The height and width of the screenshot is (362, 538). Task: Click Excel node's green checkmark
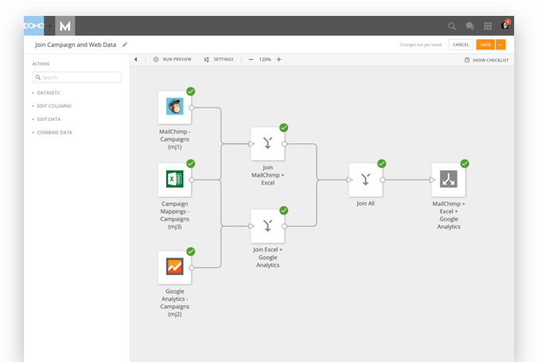coord(191,164)
